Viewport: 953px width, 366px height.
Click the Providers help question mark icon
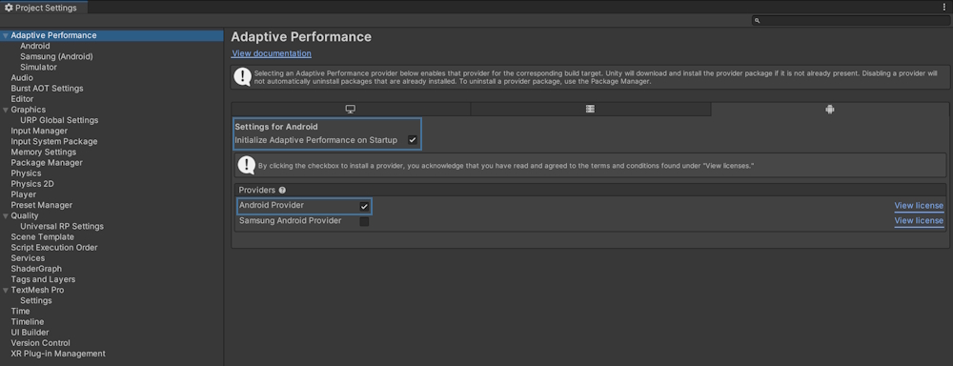pyautogui.click(x=283, y=191)
